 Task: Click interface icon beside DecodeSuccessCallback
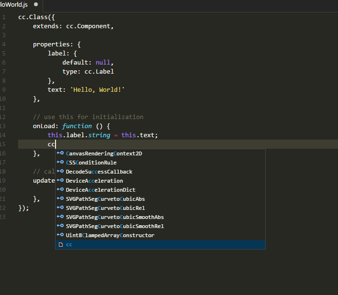[x=60, y=171]
